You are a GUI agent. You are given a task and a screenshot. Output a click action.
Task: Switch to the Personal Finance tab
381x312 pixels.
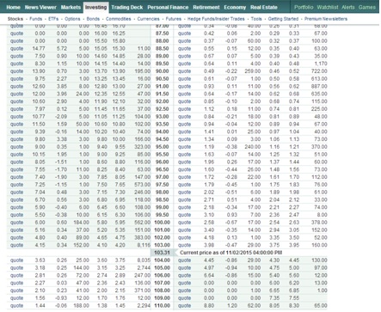pos(168,7)
